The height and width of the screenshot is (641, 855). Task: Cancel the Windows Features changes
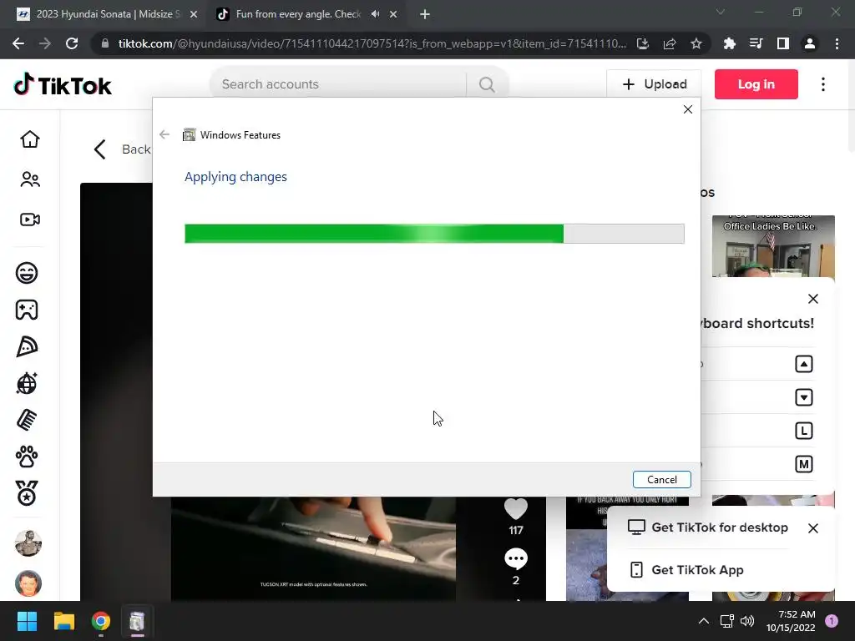coord(661,480)
